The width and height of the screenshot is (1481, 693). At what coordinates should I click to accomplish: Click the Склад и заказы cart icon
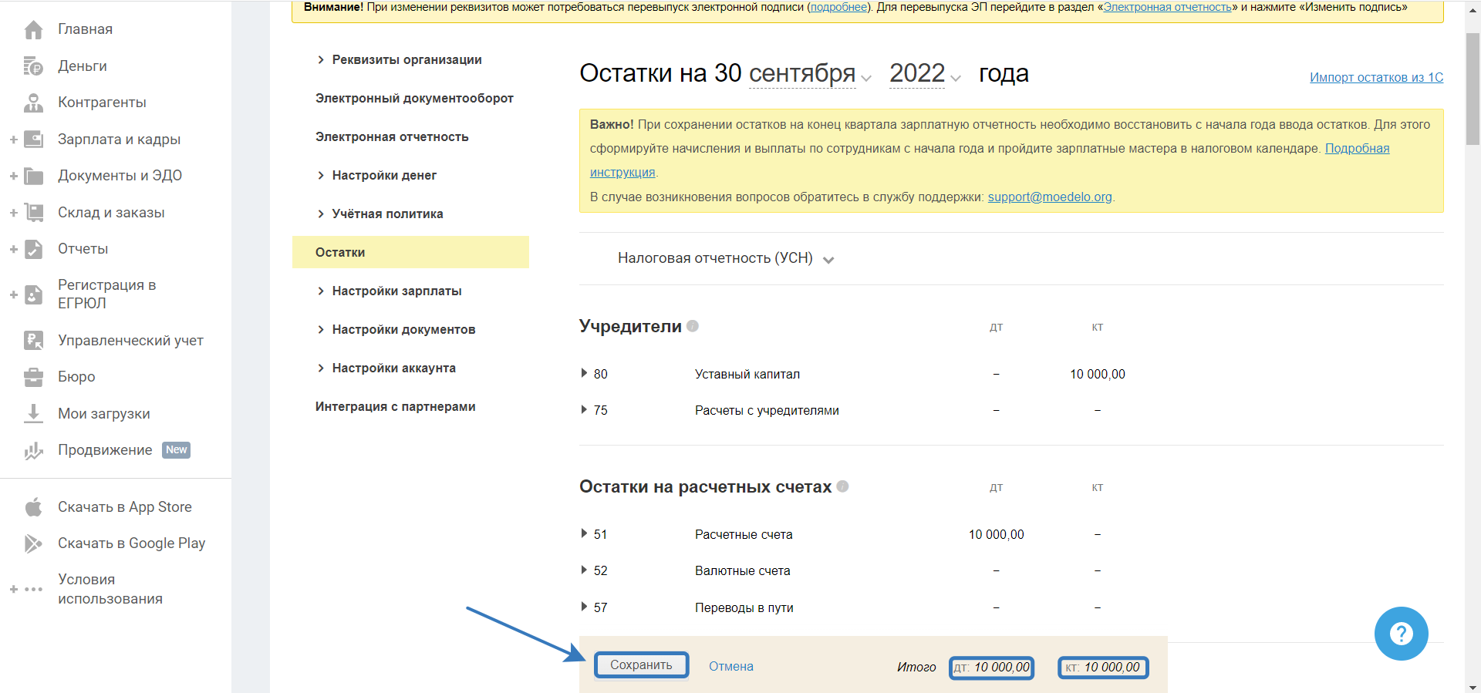click(x=33, y=213)
